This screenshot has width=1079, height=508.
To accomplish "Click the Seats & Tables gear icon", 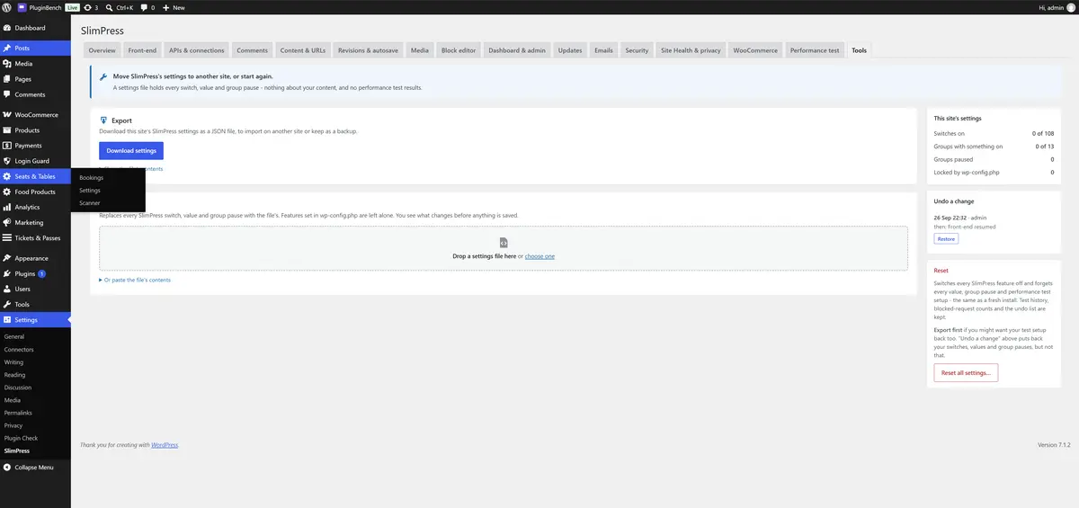I will 7,176.
